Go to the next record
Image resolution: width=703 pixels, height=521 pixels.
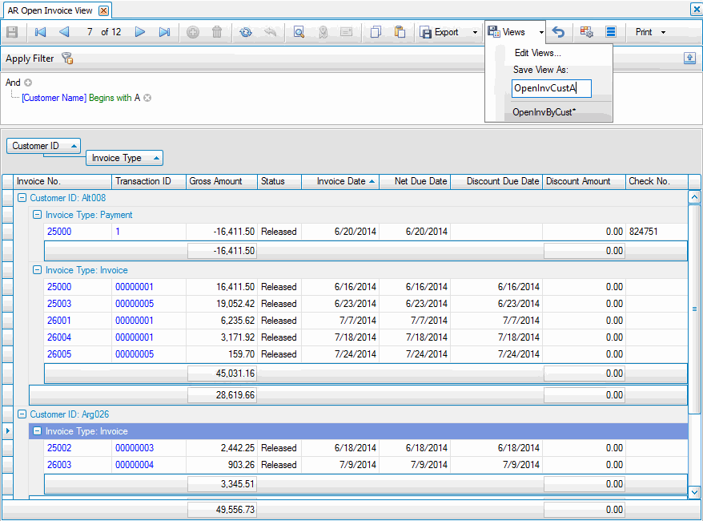click(140, 32)
